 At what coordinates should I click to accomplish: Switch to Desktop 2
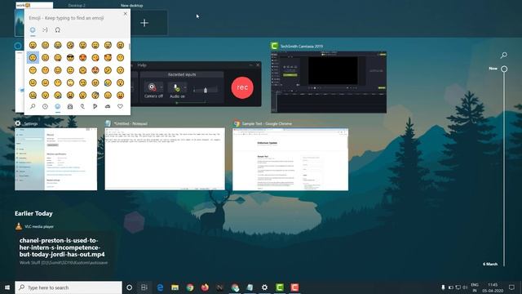coord(77,6)
